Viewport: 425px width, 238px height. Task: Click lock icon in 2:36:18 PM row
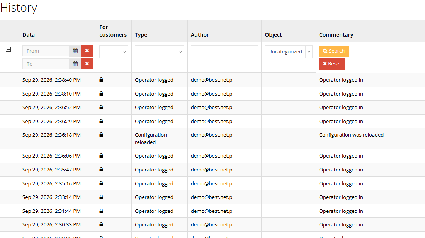[101, 135]
